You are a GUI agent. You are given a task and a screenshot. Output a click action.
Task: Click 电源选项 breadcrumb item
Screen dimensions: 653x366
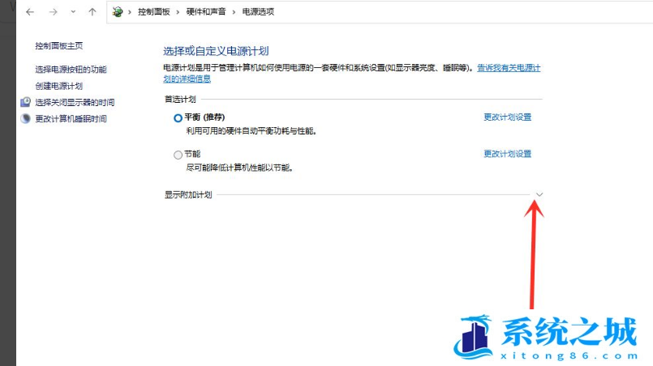(258, 12)
